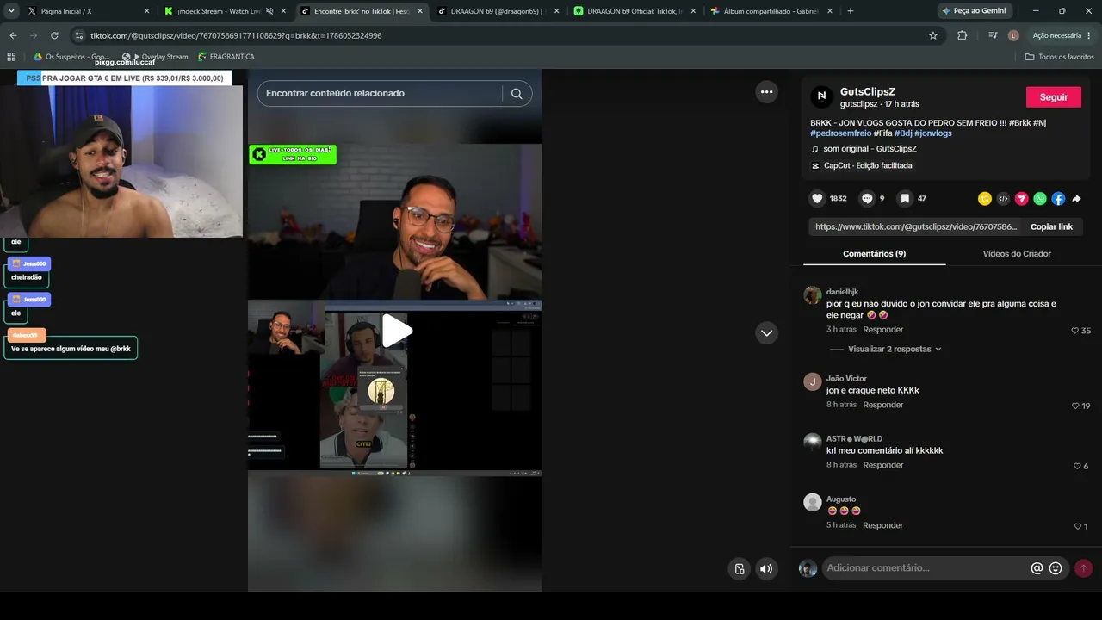Open the three-dot more options menu
Image resolution: width=1102 pixels, height=620 pixels.
tap(766, 92)
